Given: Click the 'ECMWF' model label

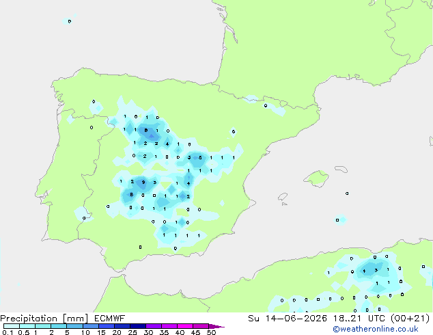Looking at the screenshot, I should 110,319.
